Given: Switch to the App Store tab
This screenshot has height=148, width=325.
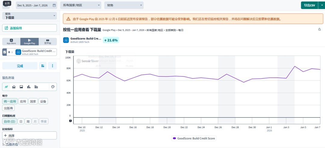Looking at the screenshot, I should 11,42.
